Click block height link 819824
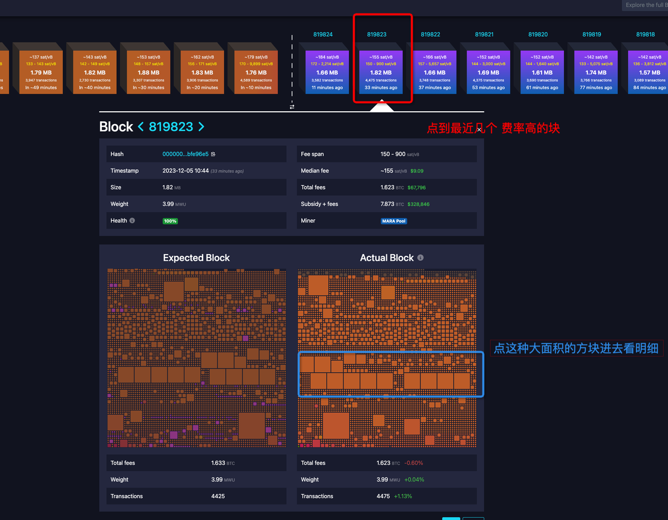The height and width of the screenshot is (520, 668). [x=323, y=34]
